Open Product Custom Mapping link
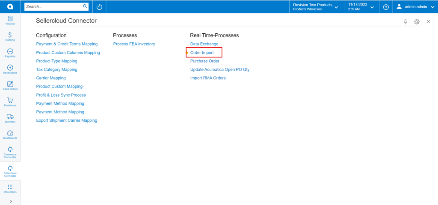438x205 pixels. 59,86
